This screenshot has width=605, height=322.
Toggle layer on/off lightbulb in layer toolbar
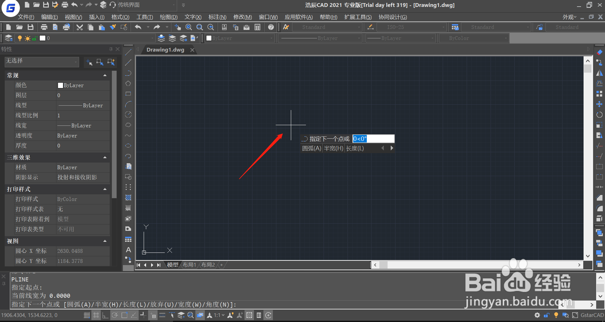click(20, 38)
